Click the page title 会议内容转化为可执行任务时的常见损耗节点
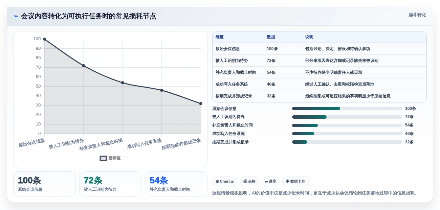This screenshot has height=210, width=440. click(x=89, y=16)
